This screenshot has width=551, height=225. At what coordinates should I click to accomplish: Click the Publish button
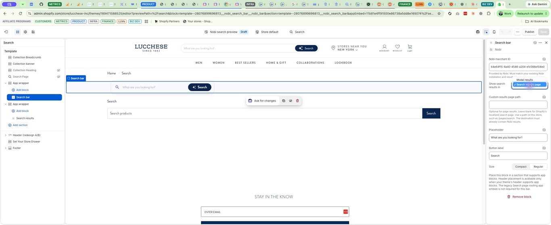coord(529,32)
